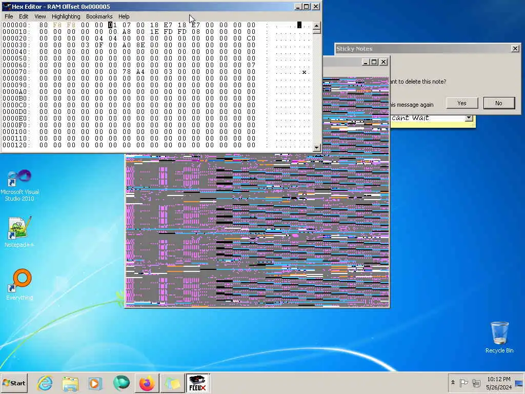Select byte A8 in row 000010
Image resolution: width=525 pixels, height=394 pixels.
pos(127,32)
